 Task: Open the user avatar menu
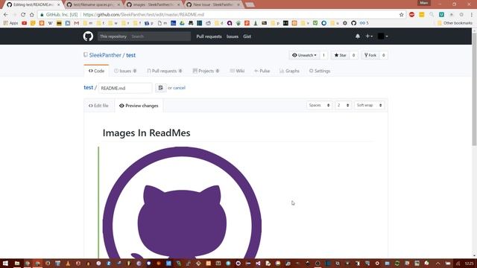(x=382, y=36)
